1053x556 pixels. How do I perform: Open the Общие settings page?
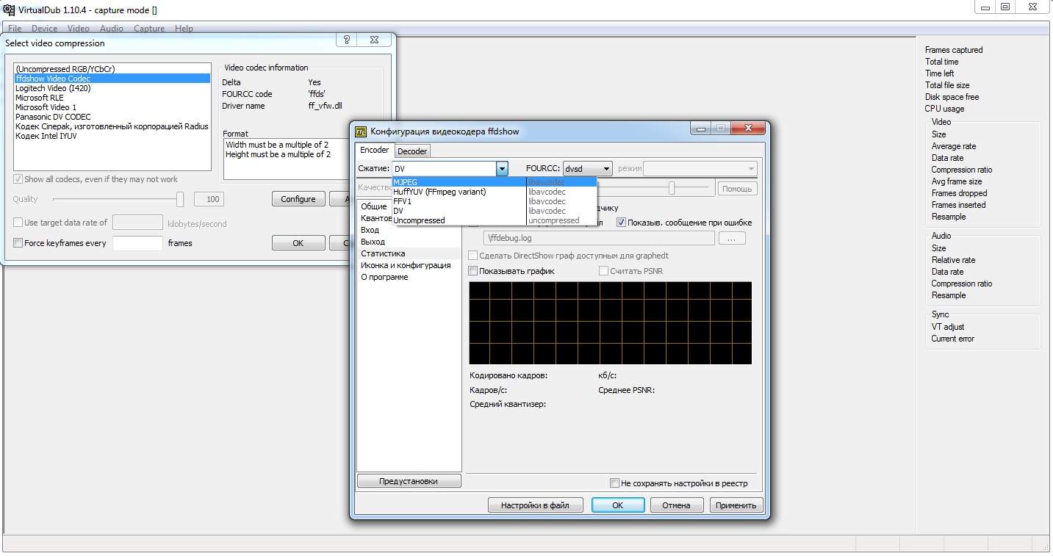pyautogui.click(x=374, y=206)
